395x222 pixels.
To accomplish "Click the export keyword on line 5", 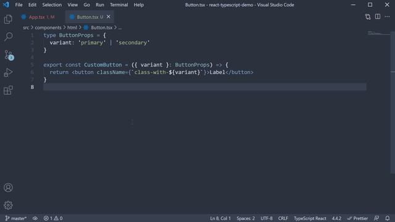I will point(52,65).
